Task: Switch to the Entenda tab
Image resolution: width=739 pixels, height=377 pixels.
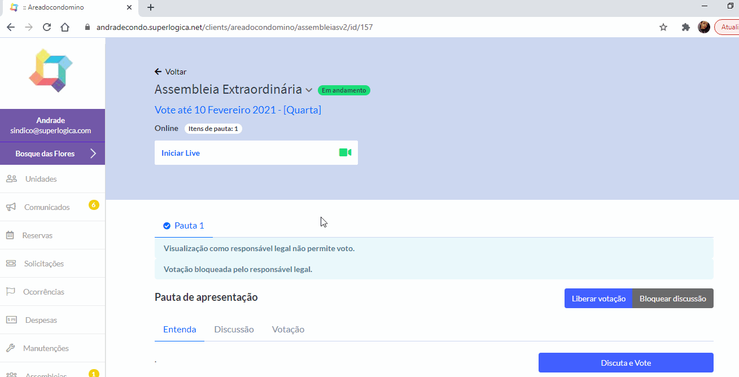Action: [180, 330]
